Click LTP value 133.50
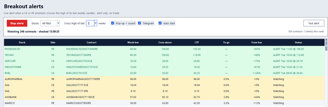 pyautogui.click(x=197, y=49)
